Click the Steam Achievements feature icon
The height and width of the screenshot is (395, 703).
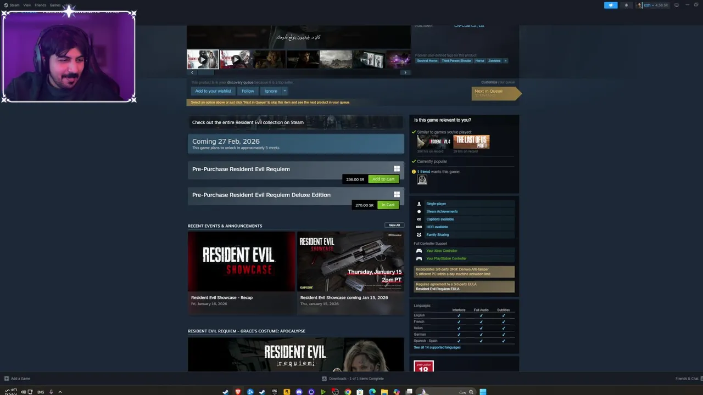pos(419,211)
